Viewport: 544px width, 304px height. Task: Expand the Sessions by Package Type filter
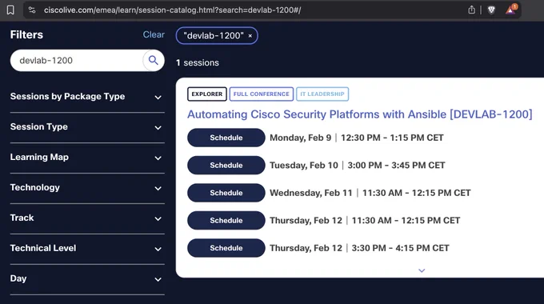click(87, 97)
